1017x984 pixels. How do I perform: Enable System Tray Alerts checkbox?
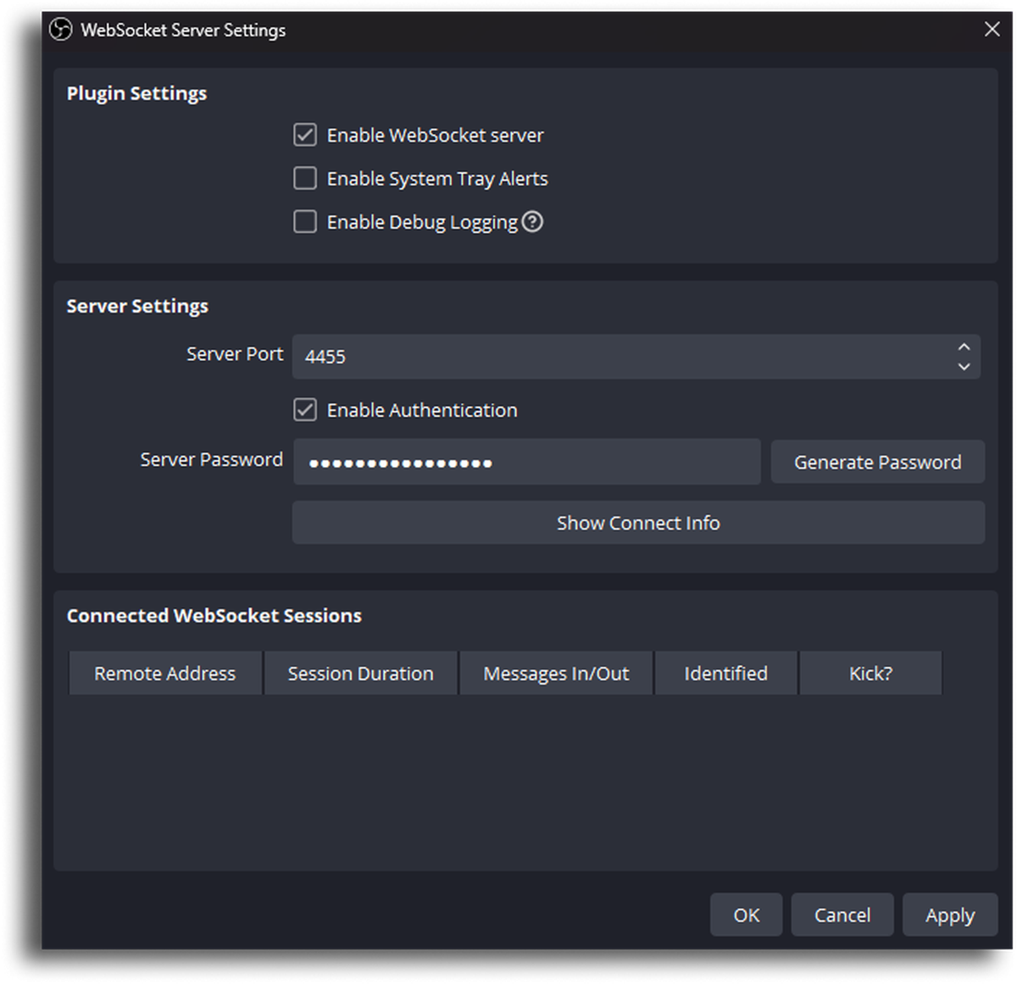click(x=305, y=178)
